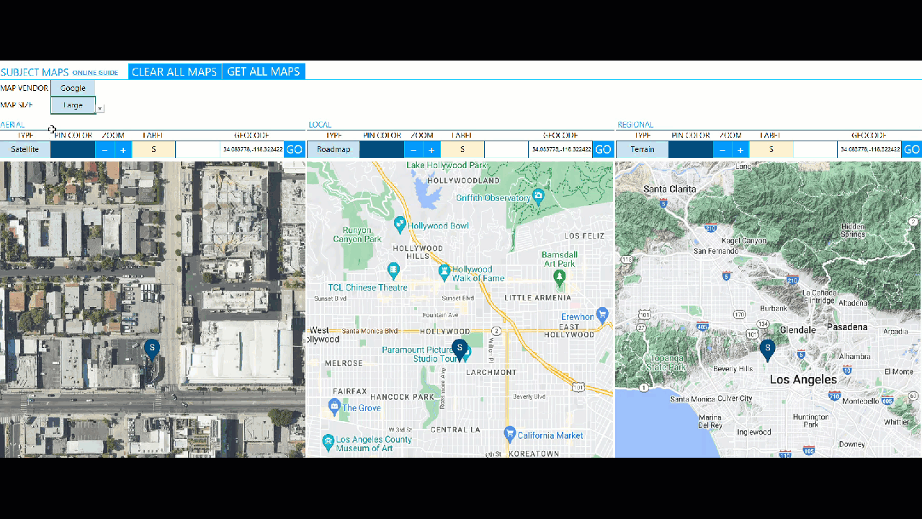This screenshot has height=519, width=922.
Task: Pick the Aerial pin color swatch
Action: pyautogui.click(x=73, y=149)
